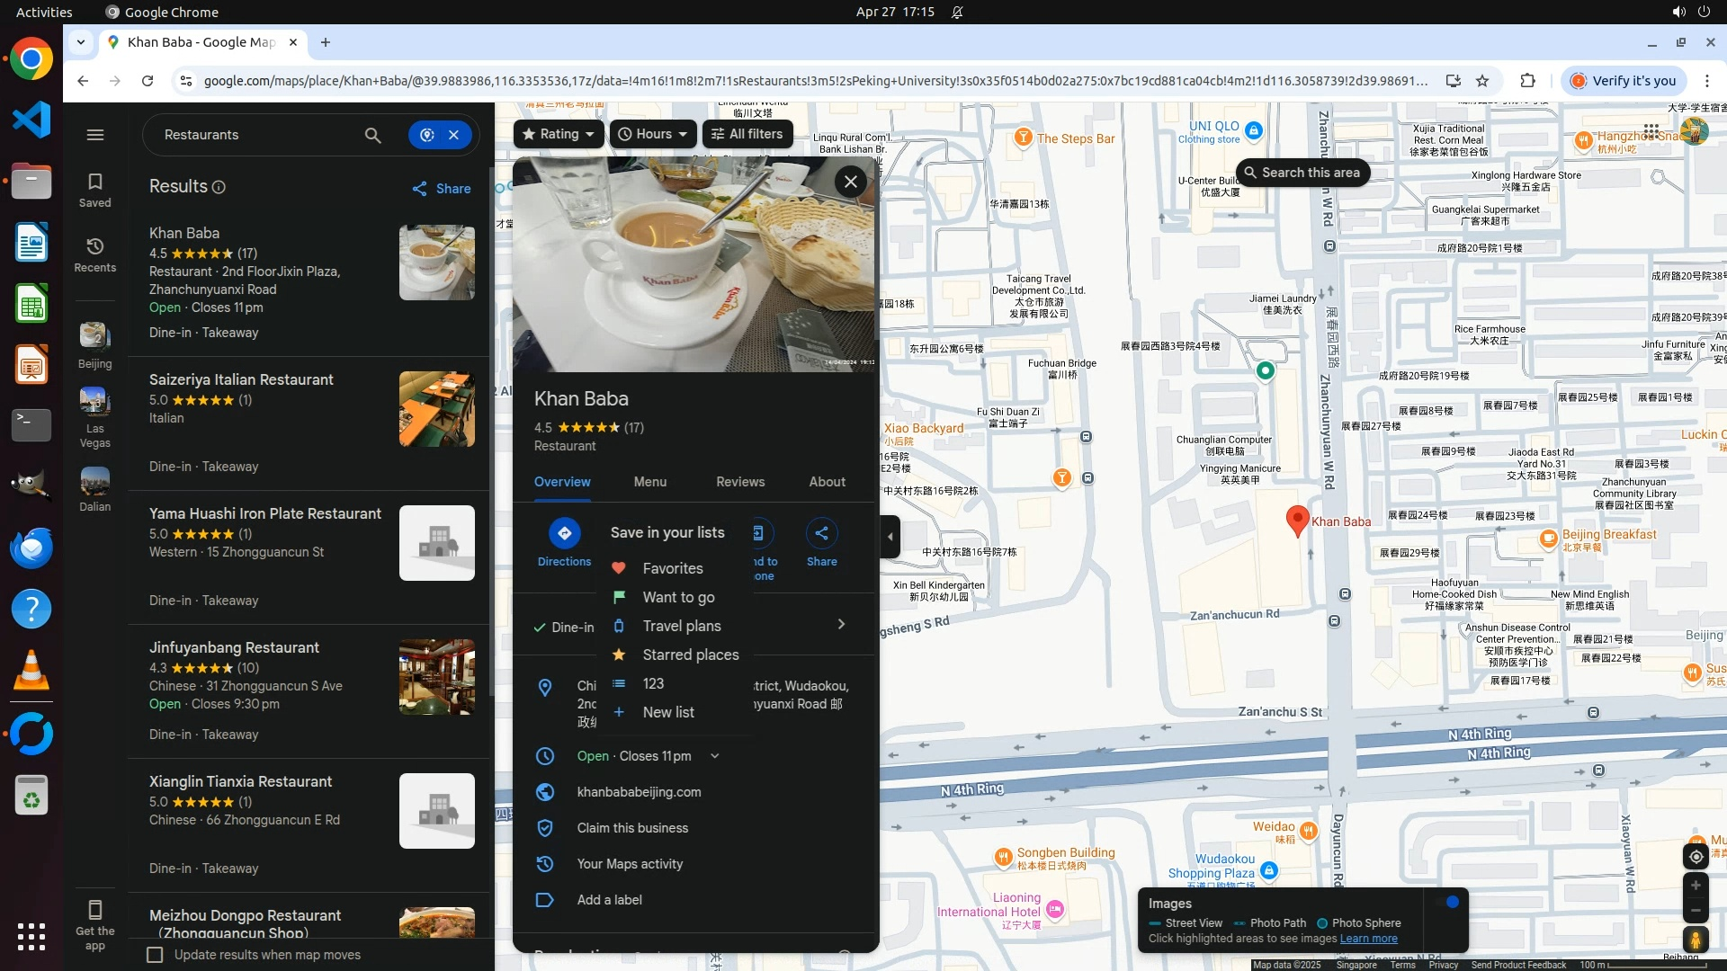Click Saizeriya Italian Restaurant thumbnail
Image resolution: width=1727 pixels, height=971 pixels.
click(437, 409)
